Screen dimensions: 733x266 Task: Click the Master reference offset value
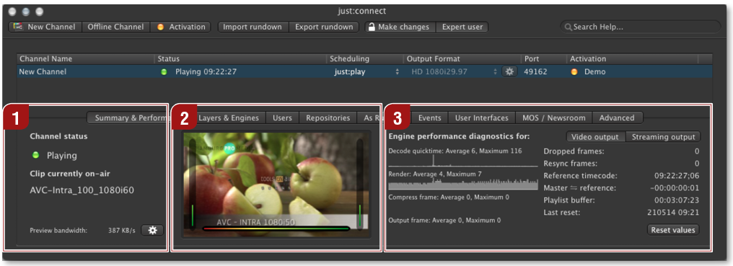click(675, 188)
